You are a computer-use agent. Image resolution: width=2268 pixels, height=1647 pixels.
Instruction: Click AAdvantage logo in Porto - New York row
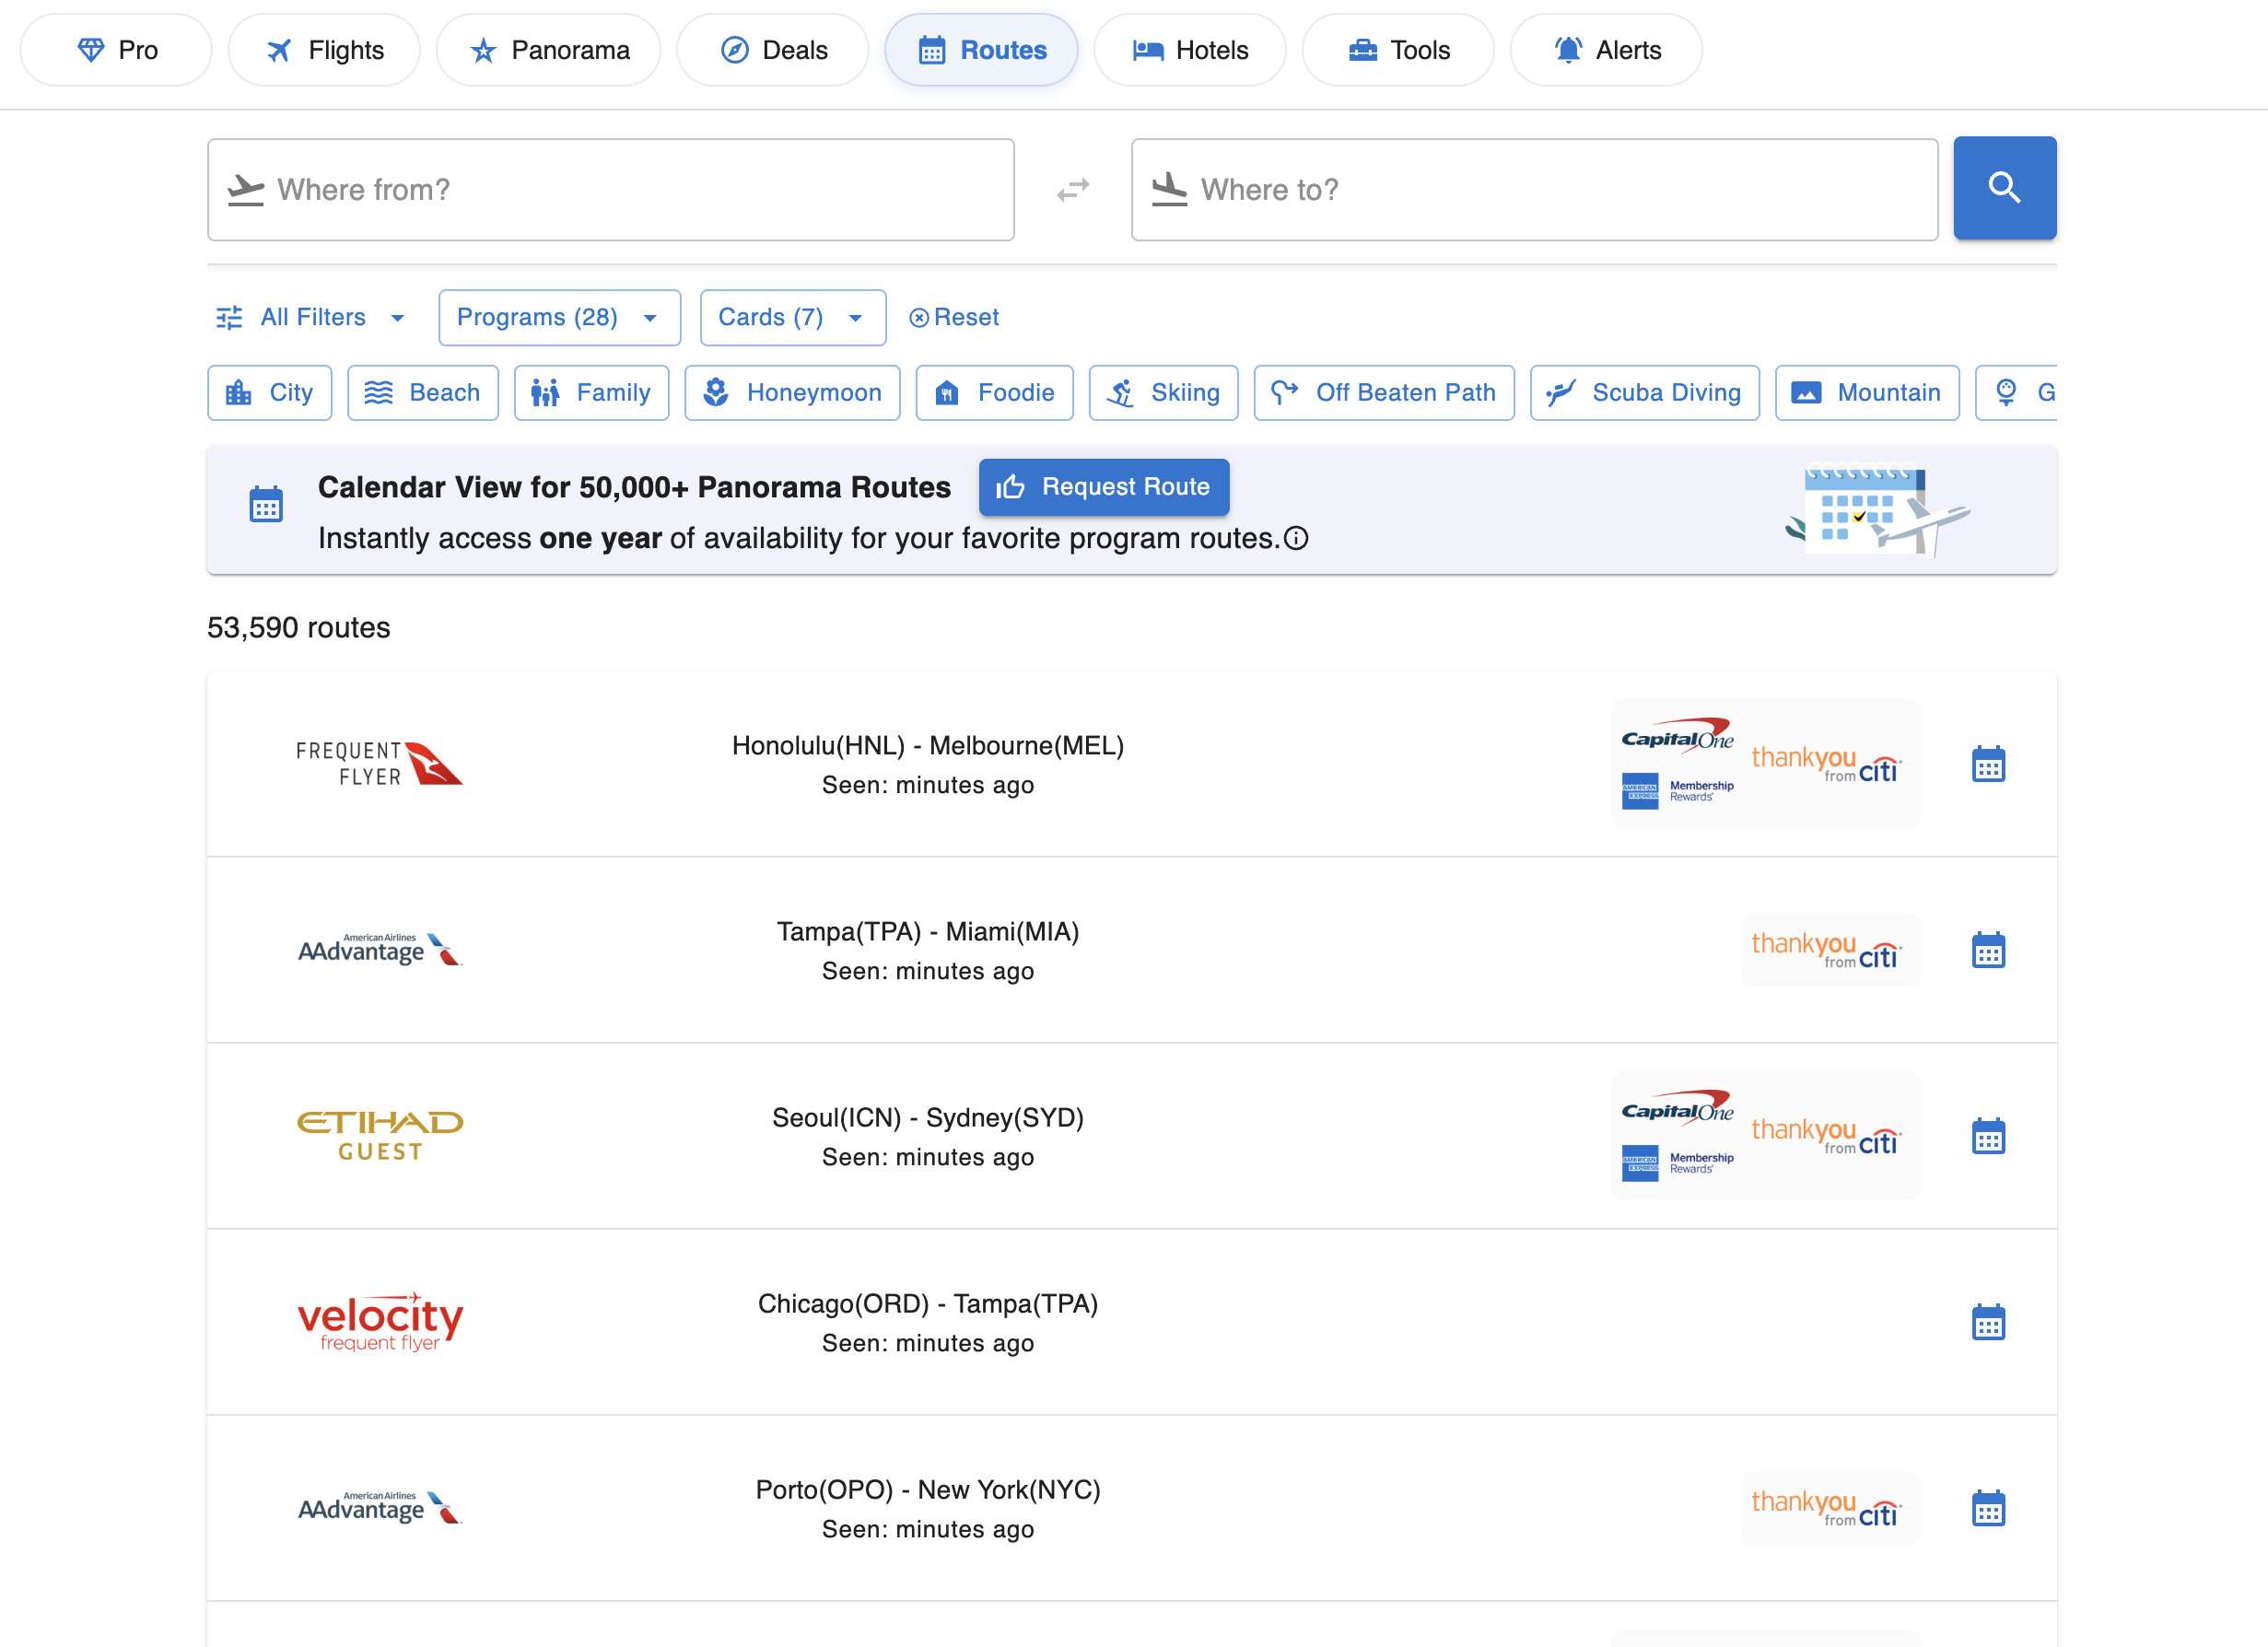[x=380, y=1508]
